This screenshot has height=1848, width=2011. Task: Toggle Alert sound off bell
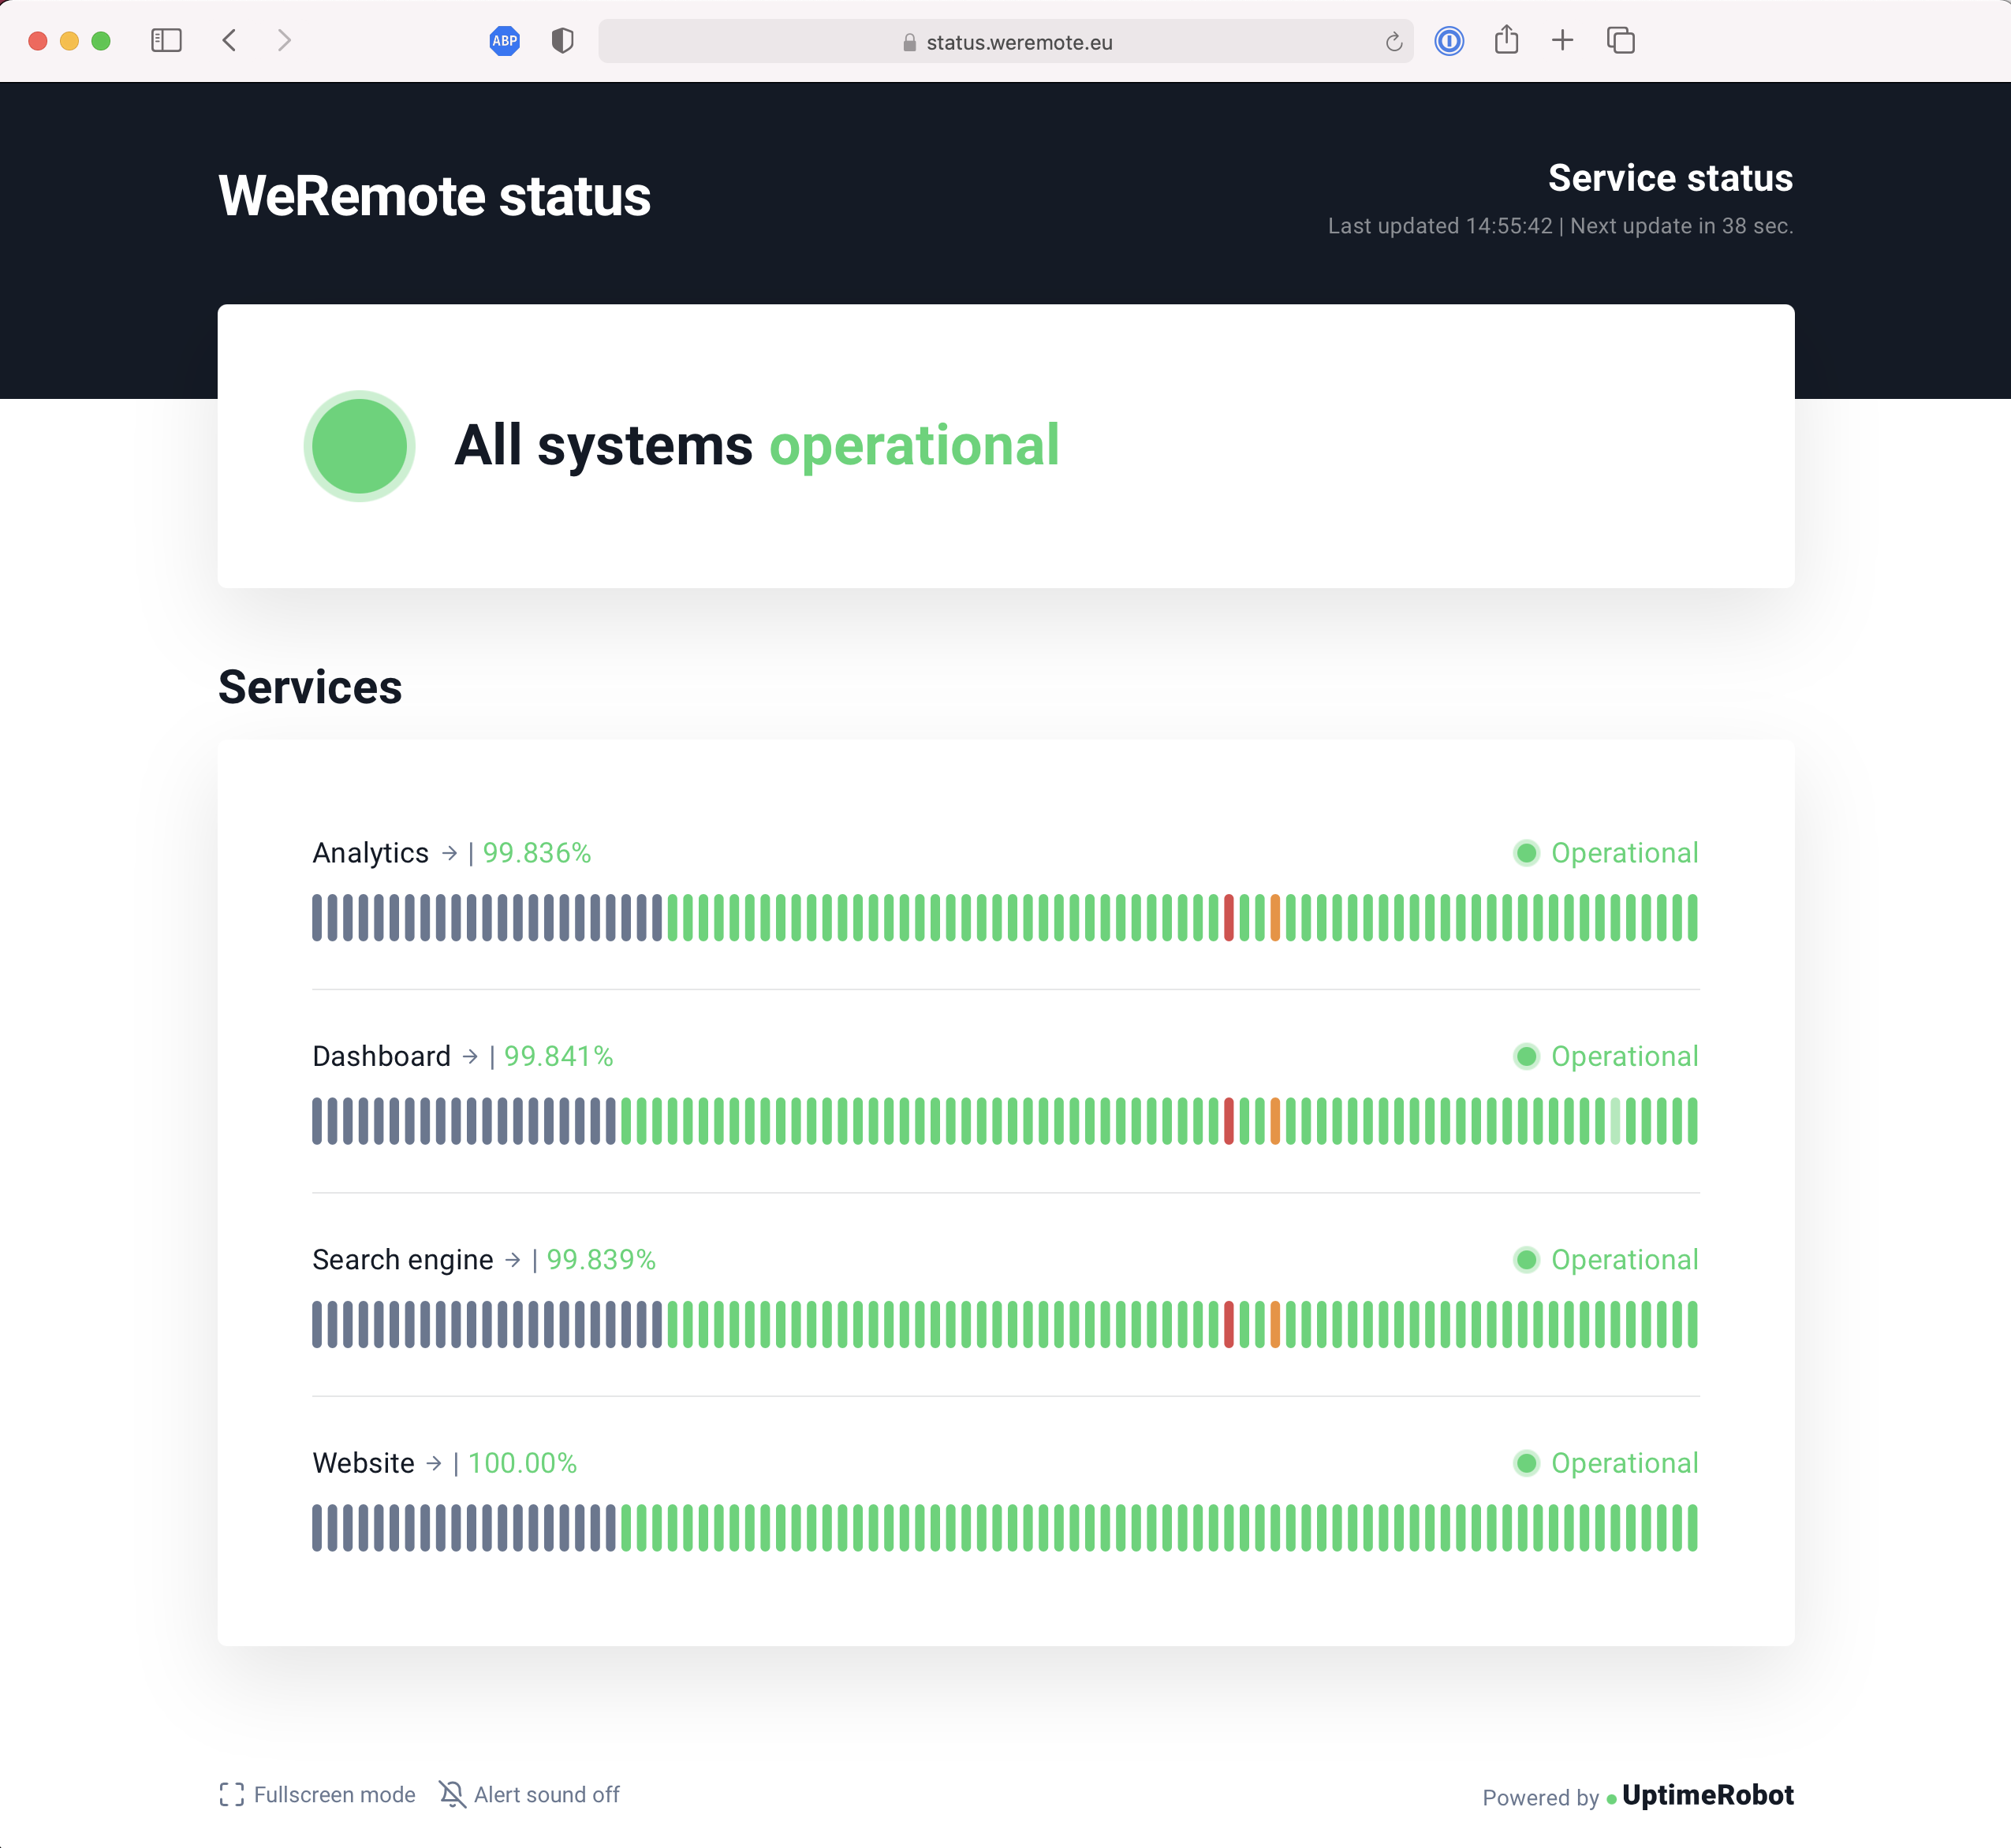click(x=452, y=1794)
